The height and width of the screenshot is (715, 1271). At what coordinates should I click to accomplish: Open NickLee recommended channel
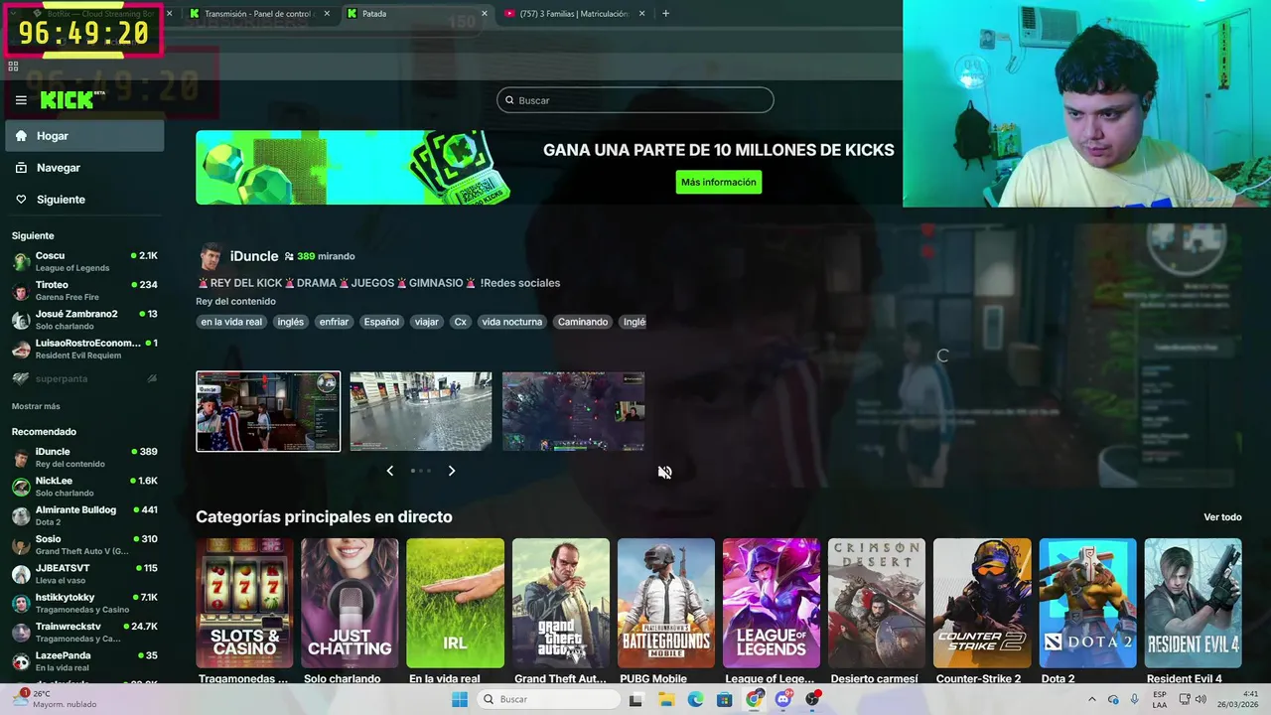[84, 487]
